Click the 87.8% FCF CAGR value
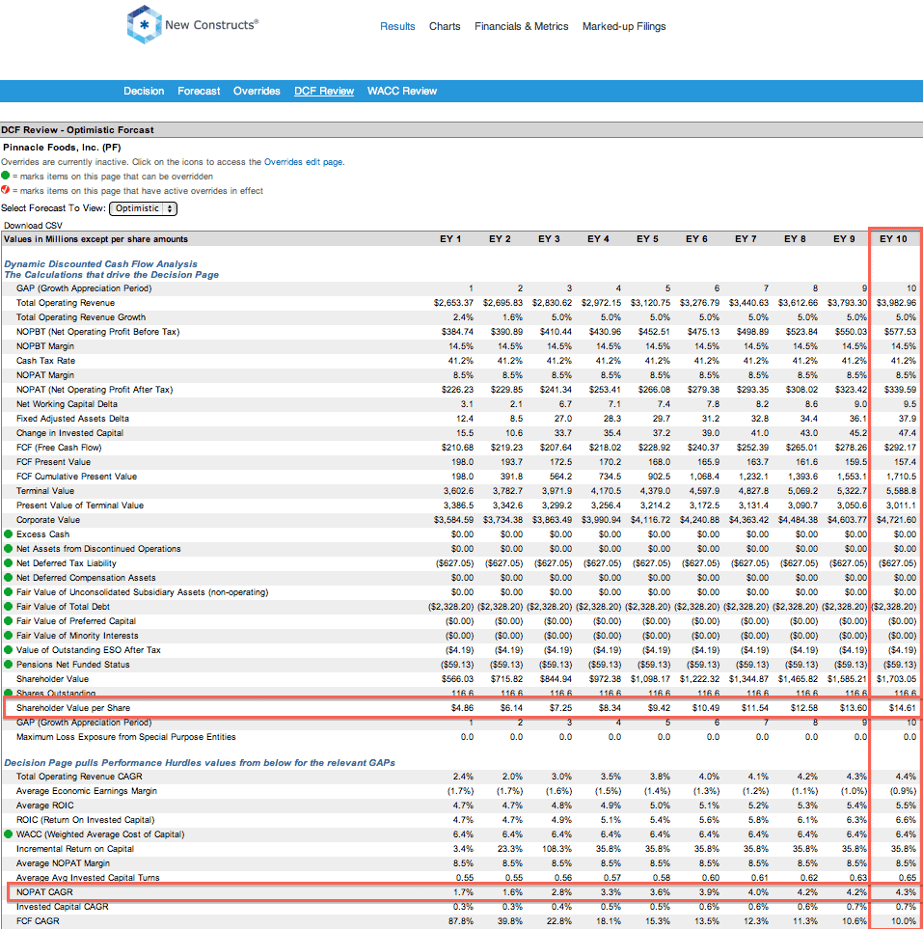Viewport: 923px width, 929px height. pos(461,921)
